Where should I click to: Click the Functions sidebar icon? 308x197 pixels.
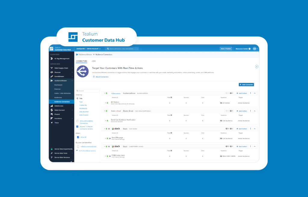[52, 118]
